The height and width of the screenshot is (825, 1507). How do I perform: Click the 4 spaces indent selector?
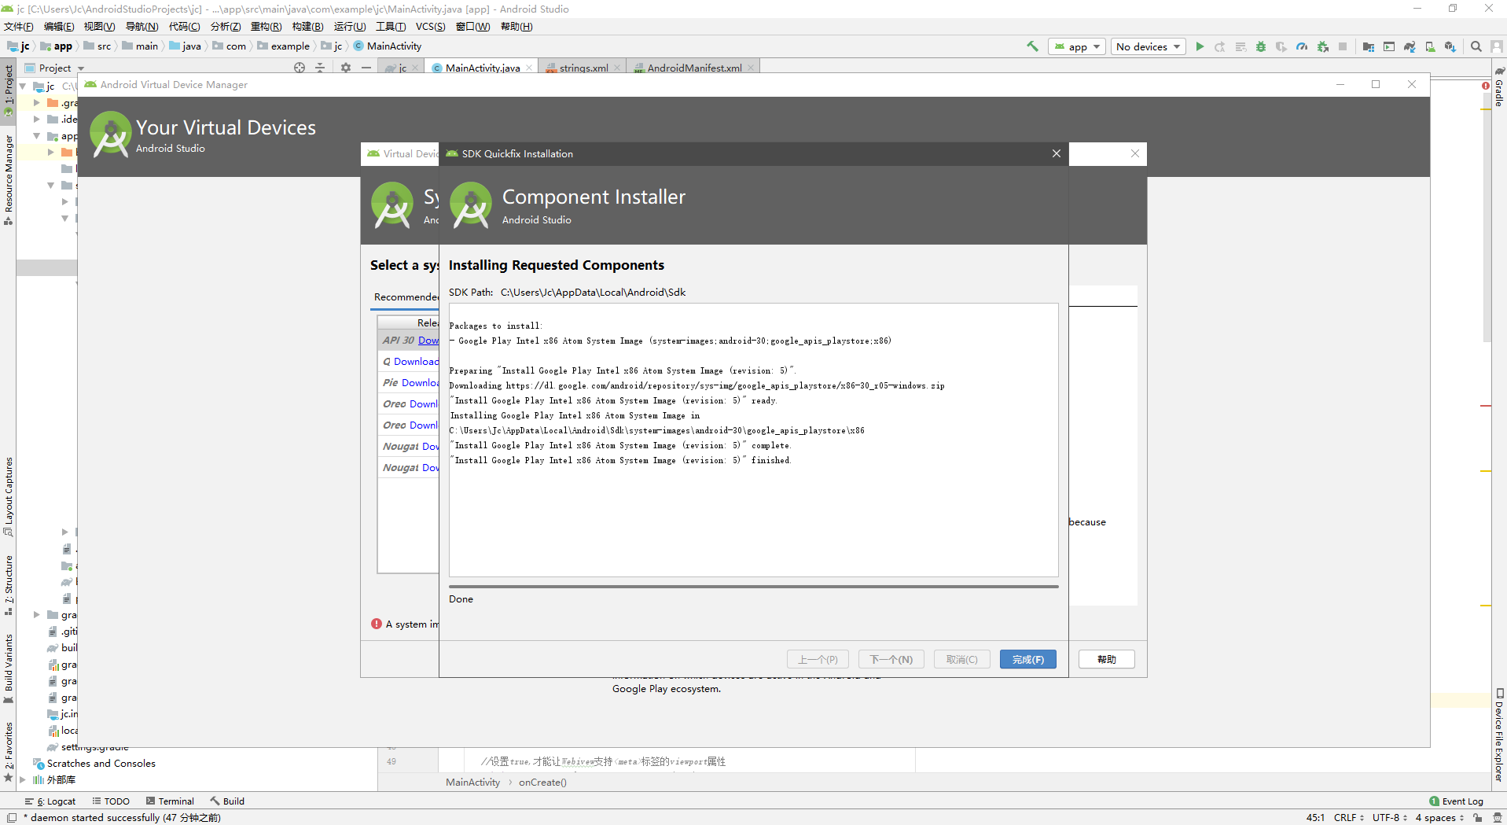[1440, 817]
